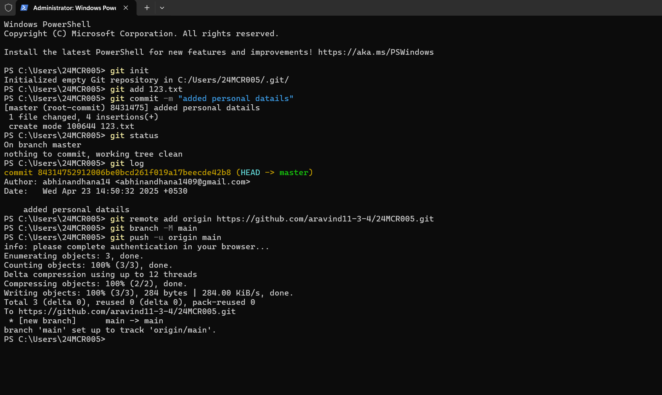Click 'Compressing objects: 100% (2/2), done.' line
The width and height of the screenshot is (662, 395).
[95, 284]
